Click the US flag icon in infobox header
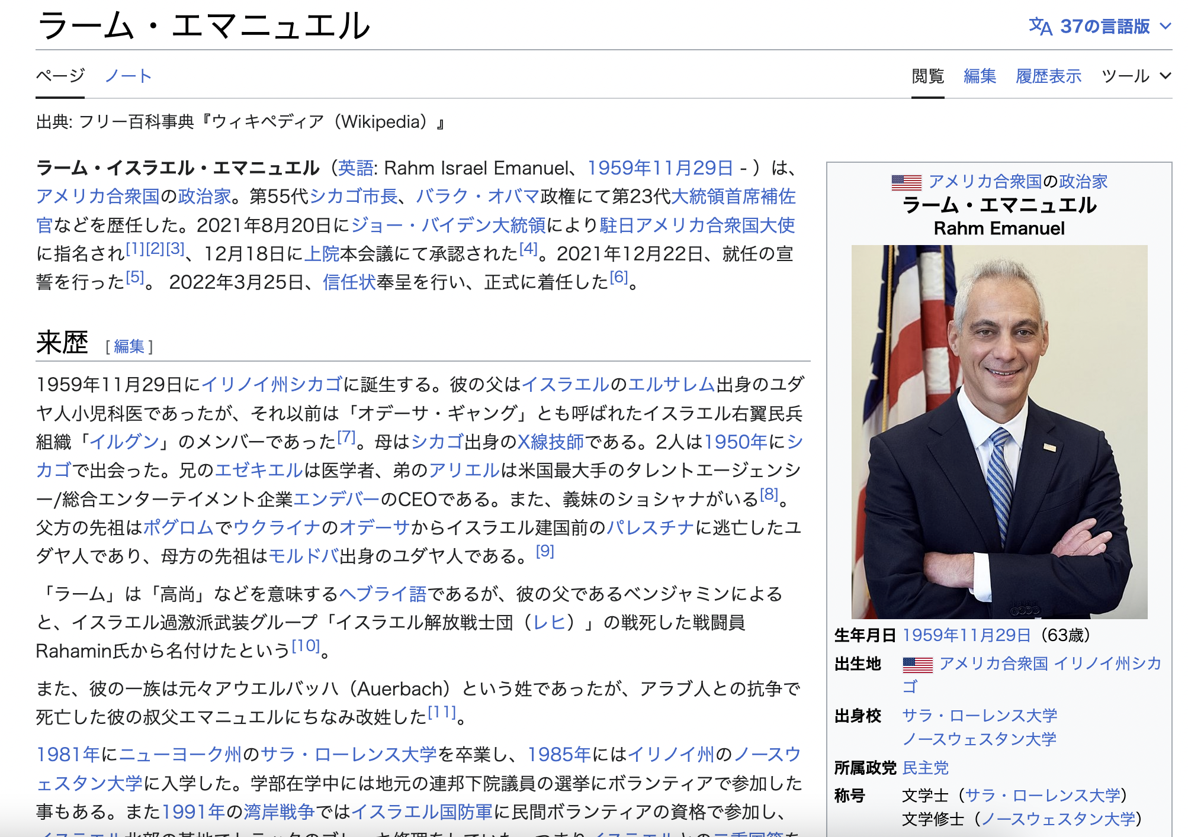This screenshot has width=1188, height=837. [906, 182]
